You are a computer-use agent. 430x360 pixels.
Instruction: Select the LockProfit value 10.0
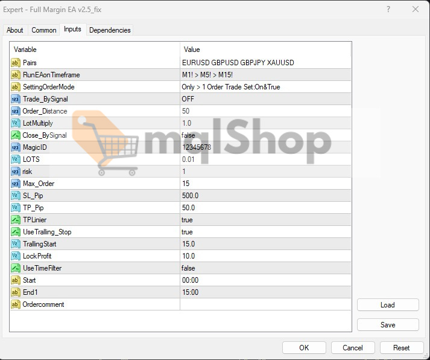265,256
